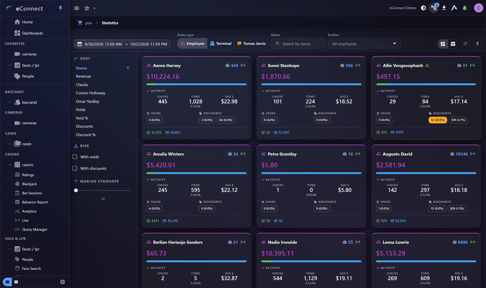This screenshot has height=288, width=486.
Task: Open the user avatar E menu
Action: click(479, 8)
